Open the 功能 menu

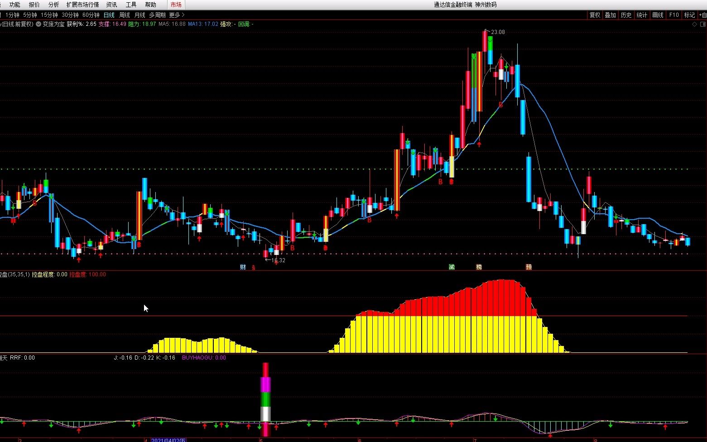pyautogui.click(x=14, y=5)
